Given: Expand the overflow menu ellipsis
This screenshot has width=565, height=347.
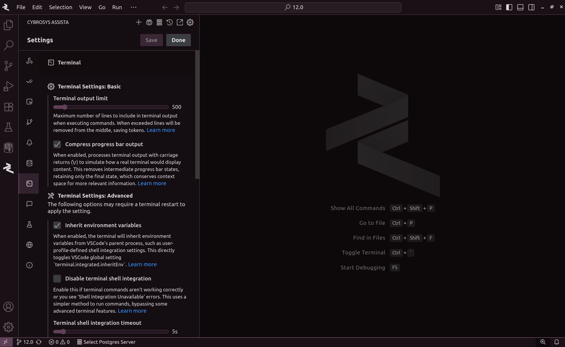Looking at the screenshot, I should (133, 7).
